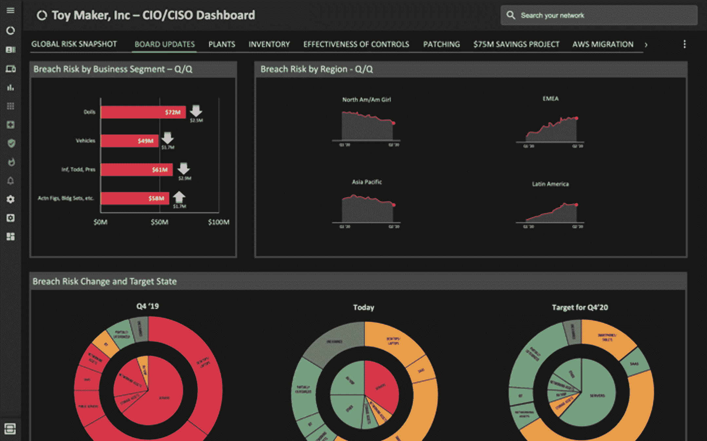Click the Breach Risk by Region title
This screenshot has width=707, height=441.
316,69
